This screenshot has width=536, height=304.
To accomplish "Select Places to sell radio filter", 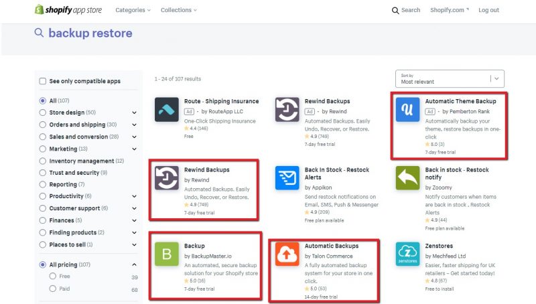I will pos(43,245).
